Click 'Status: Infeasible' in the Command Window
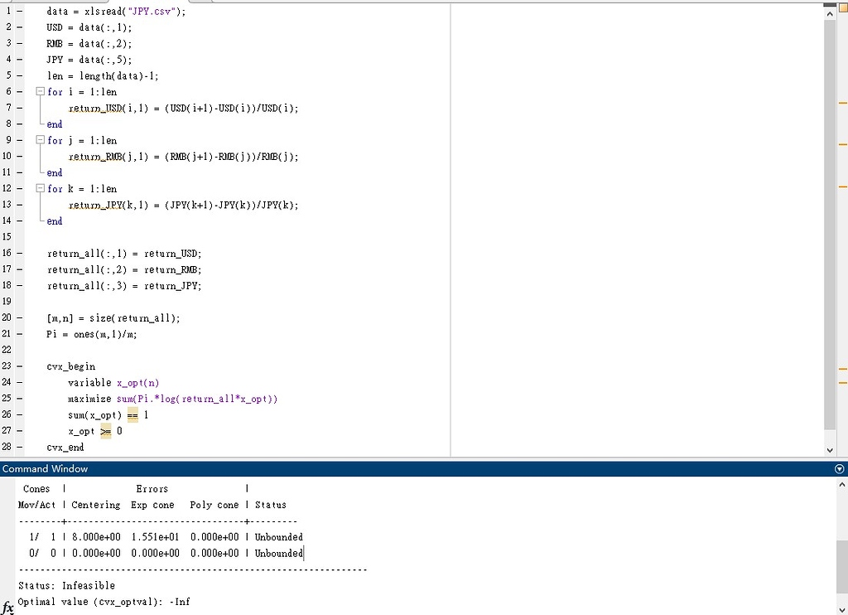This screenshot has width=848, height=615. click(x=66, y=585)
